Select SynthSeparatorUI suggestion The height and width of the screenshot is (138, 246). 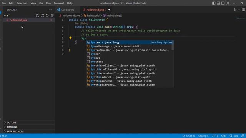coord(129,73)
